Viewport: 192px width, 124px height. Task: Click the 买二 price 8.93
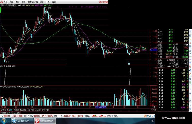coord(171,32)
